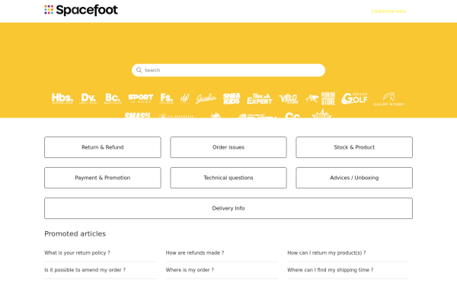Screen dimensions: 457x286
Task: Read 'How can I return my product(s) ?'
Action: click(327, 252)
